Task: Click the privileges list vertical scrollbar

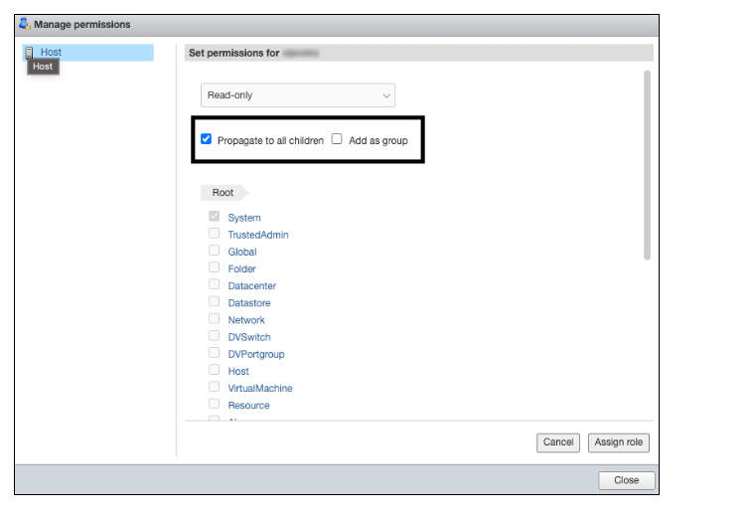Action: pos(647,164)
